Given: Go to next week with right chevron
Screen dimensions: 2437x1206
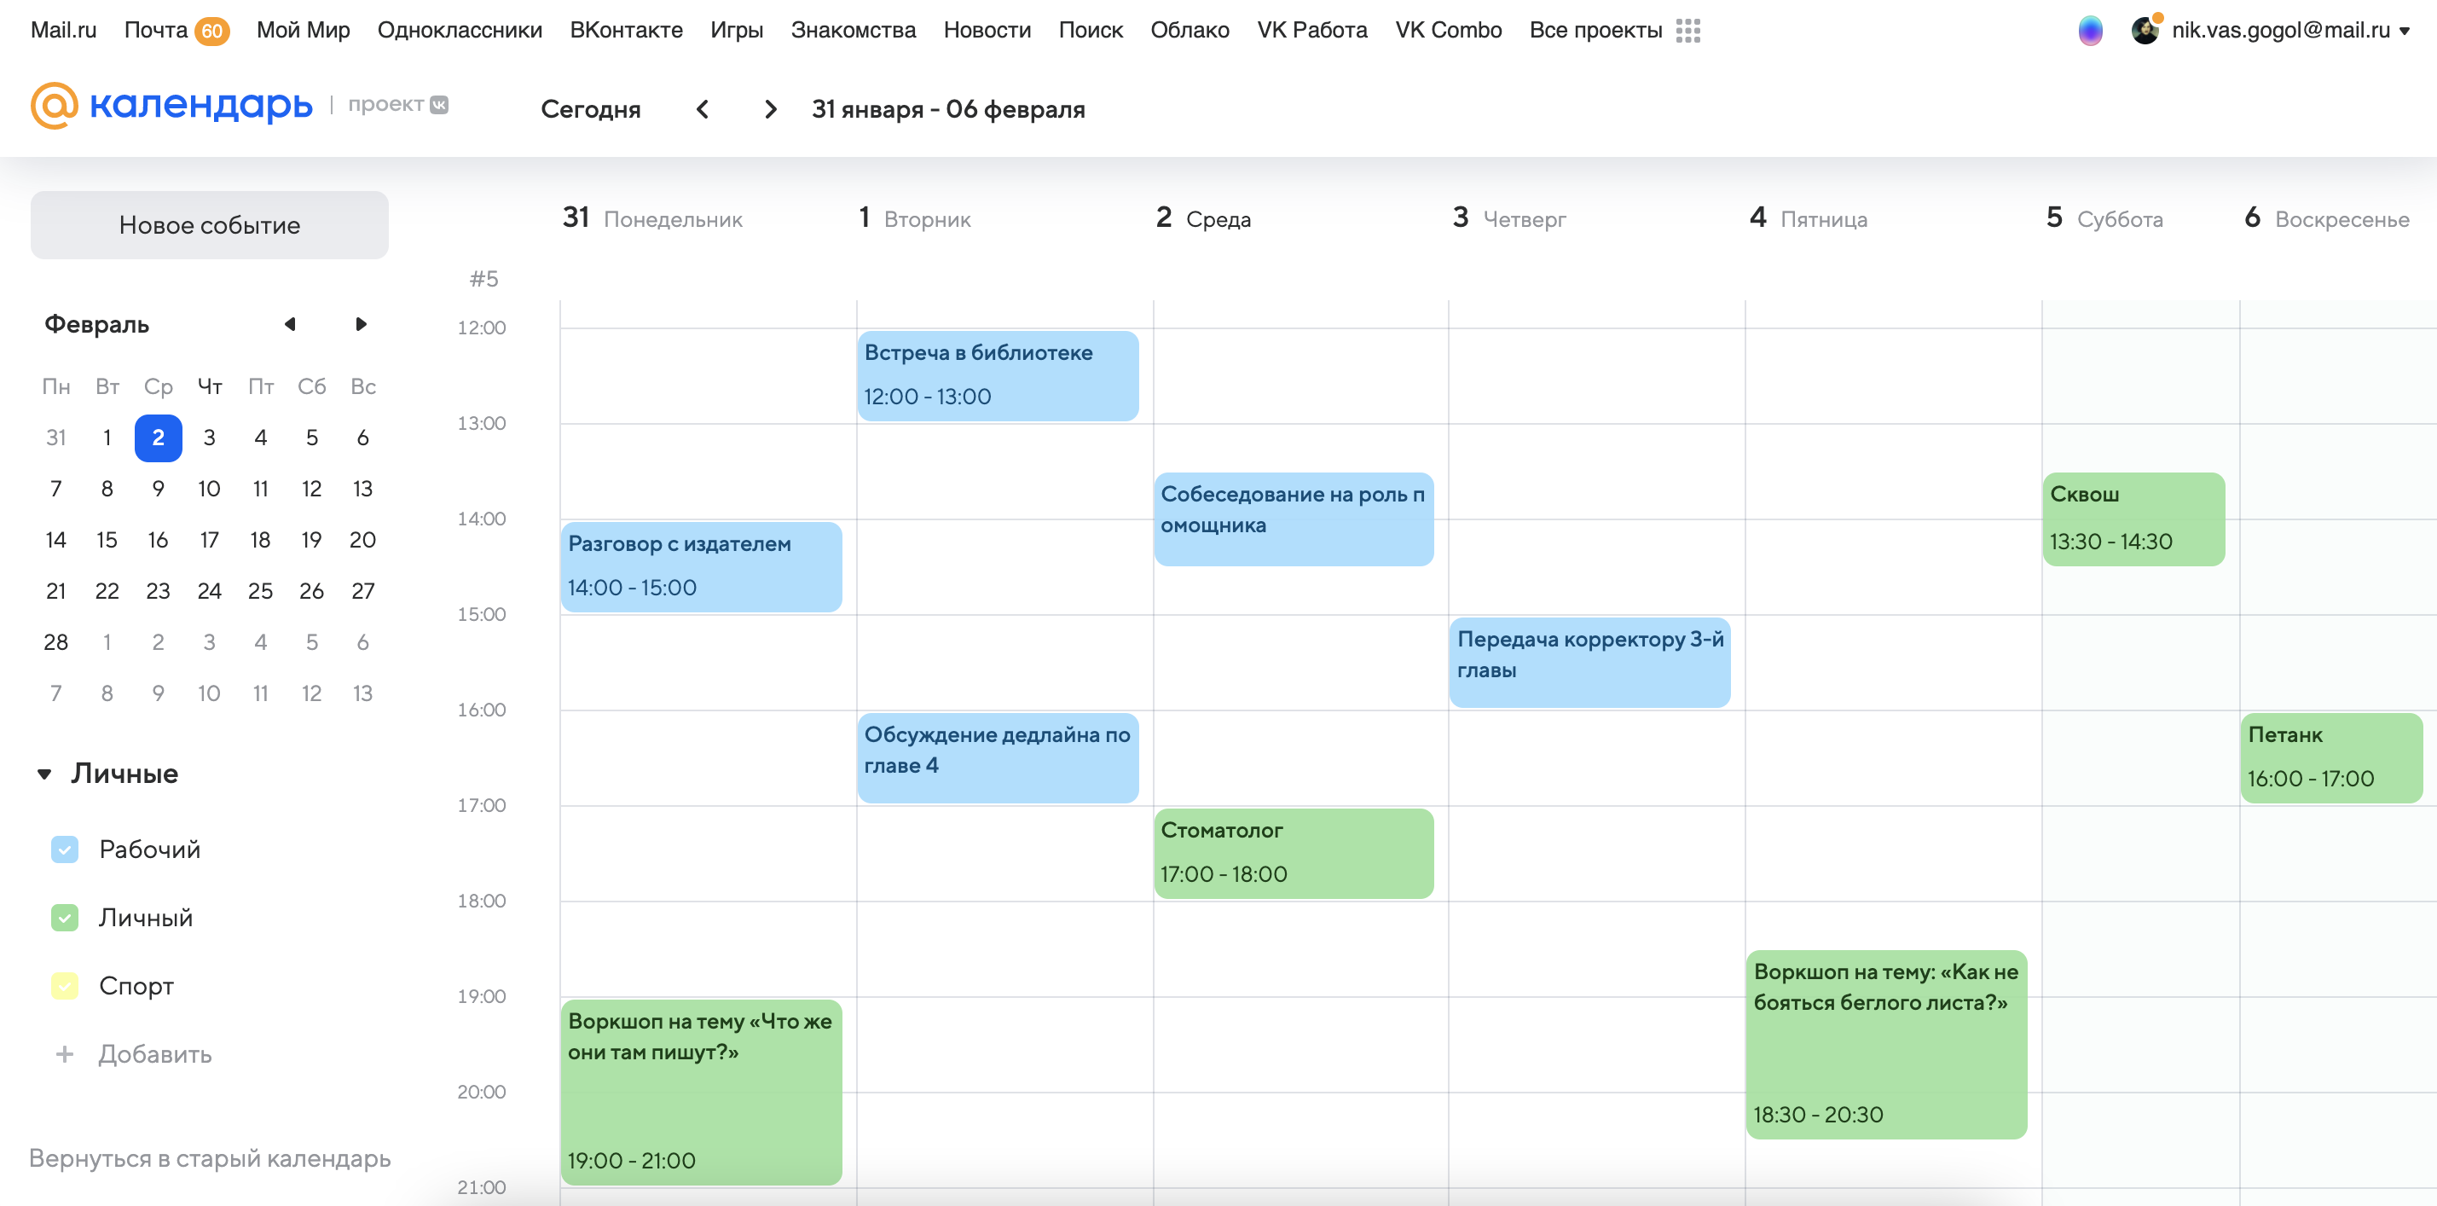Looking at the screenshot, I should pos(770,109).
